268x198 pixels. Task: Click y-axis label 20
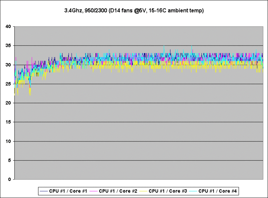[8, 103]
